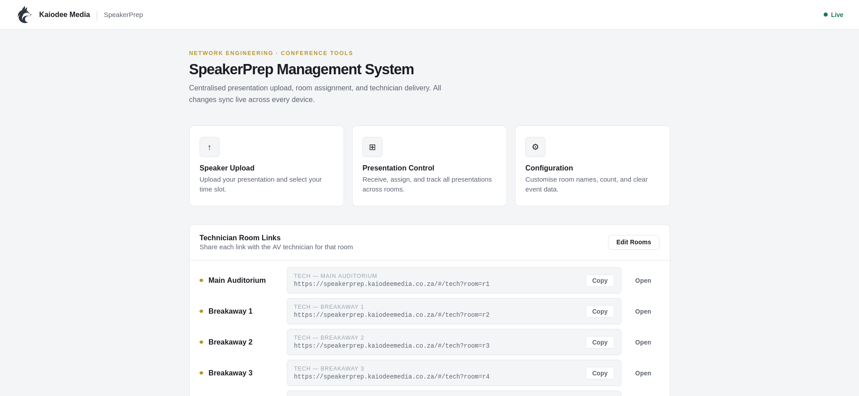Click the green Live status dot

(x=825, y=15)
